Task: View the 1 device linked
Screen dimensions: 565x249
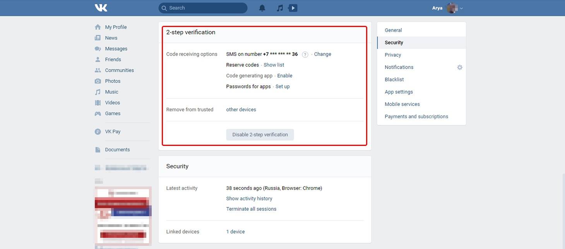Action: (235, 232)
